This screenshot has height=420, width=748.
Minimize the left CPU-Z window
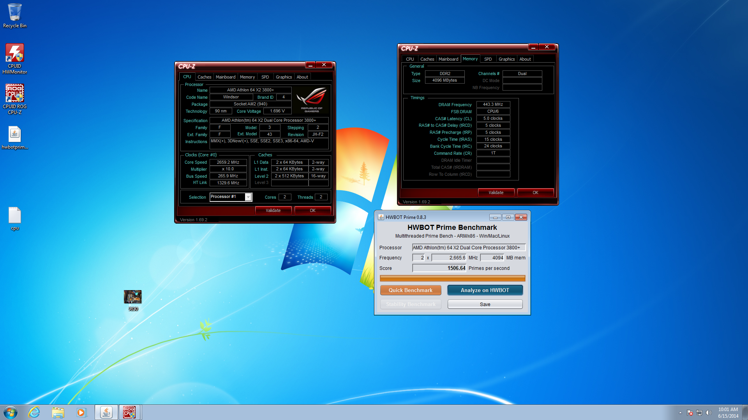[x=310, y=65]
